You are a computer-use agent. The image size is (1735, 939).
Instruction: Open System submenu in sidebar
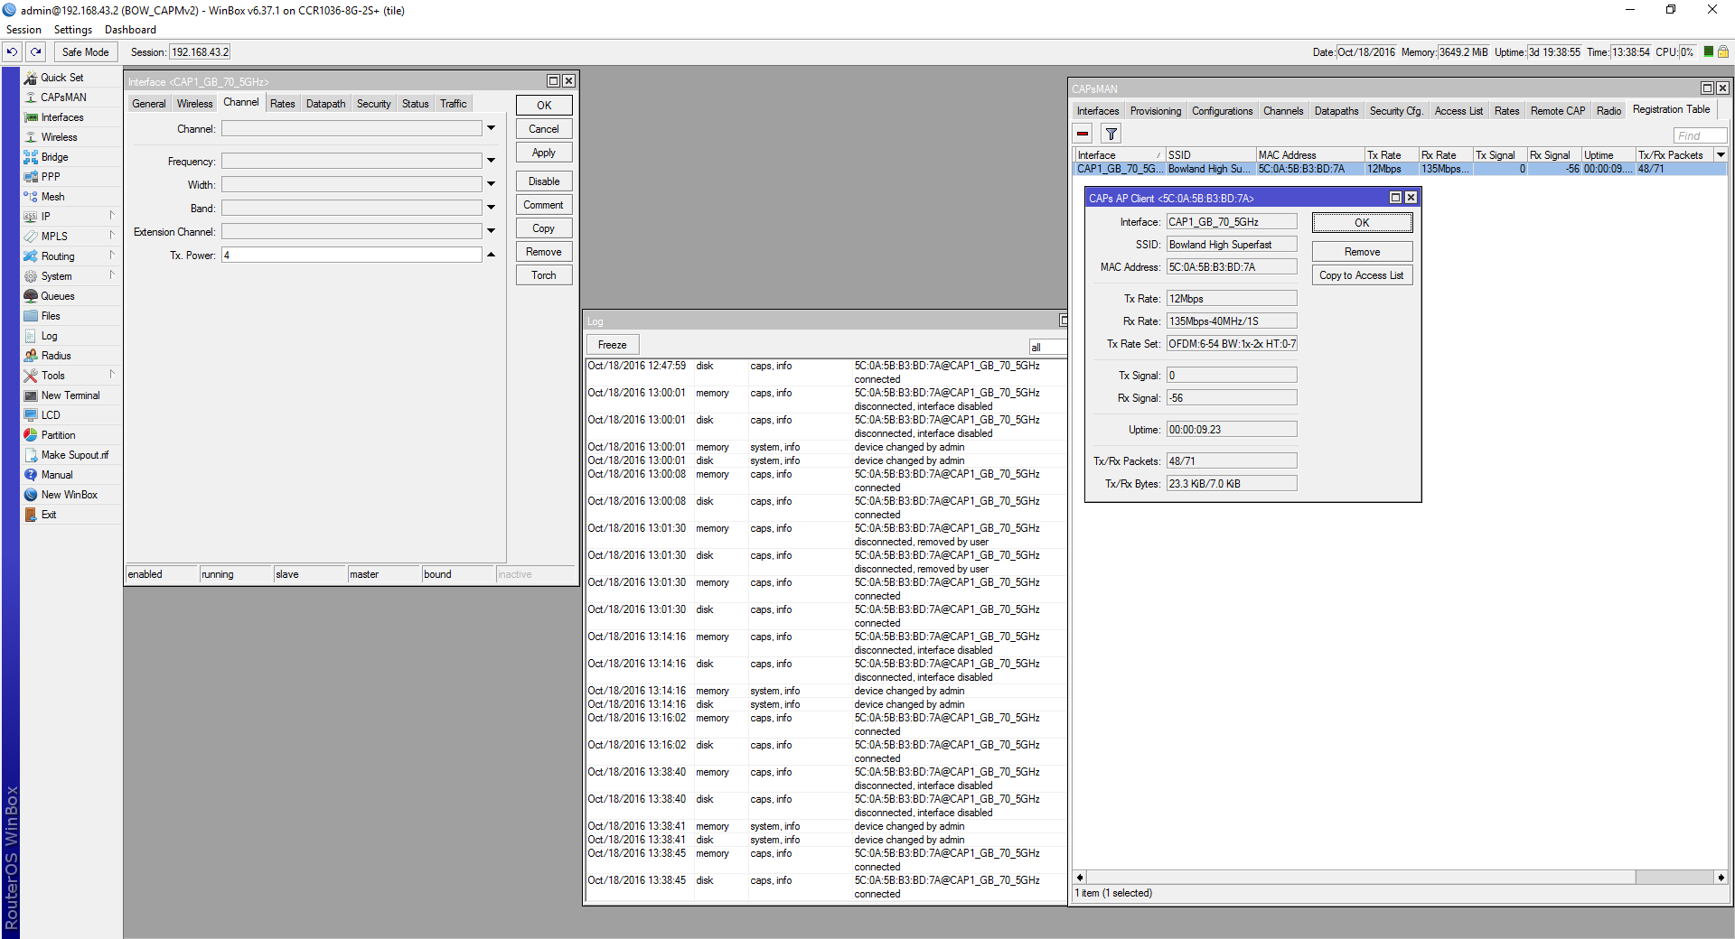tap(56, 276)
